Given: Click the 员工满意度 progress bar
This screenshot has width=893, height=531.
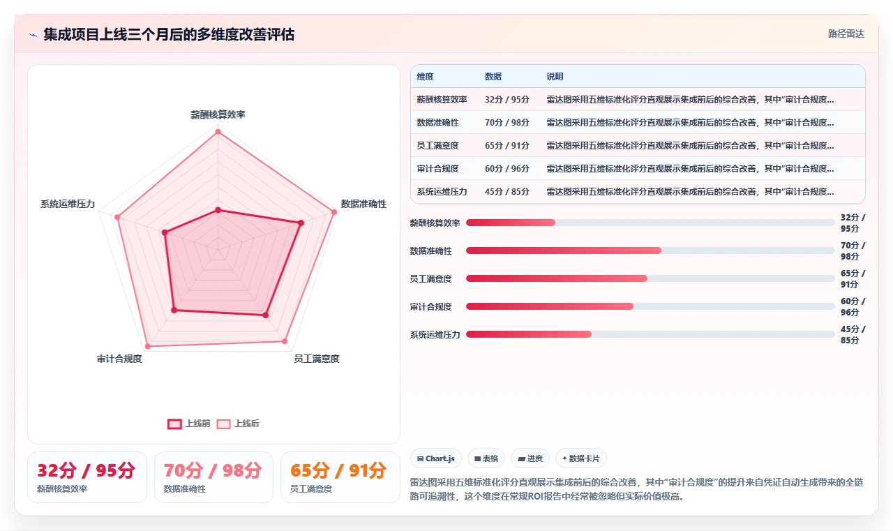Looking at the screenshot, I should [x=650, y=278].
